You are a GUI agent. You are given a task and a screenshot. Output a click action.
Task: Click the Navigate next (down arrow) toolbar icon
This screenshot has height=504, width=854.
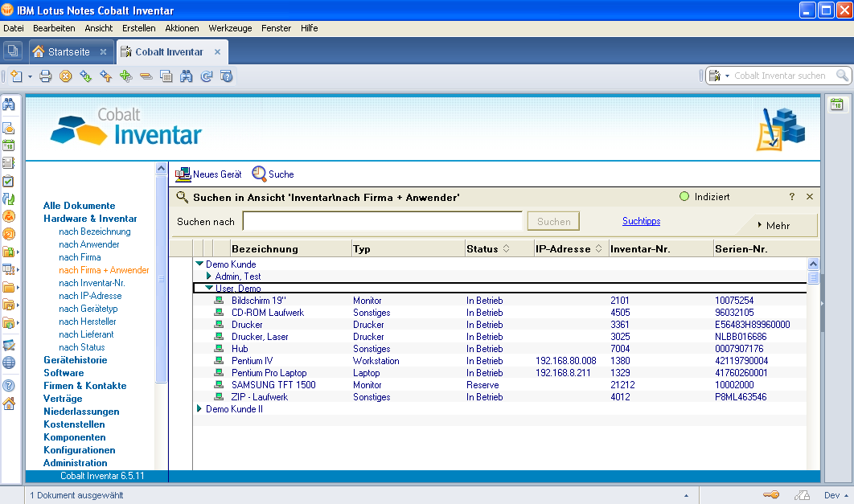tap(85, 76)
